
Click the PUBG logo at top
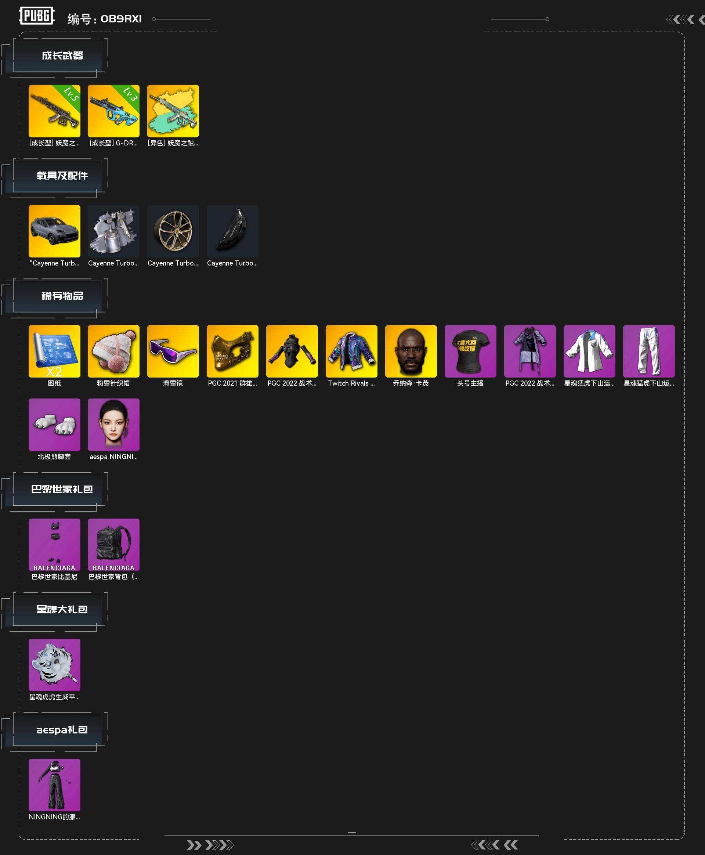tap(37, 16)
